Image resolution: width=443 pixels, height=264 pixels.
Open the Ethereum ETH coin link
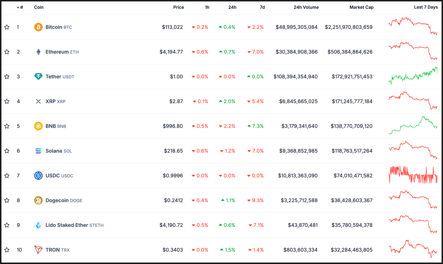click(62, 52)
